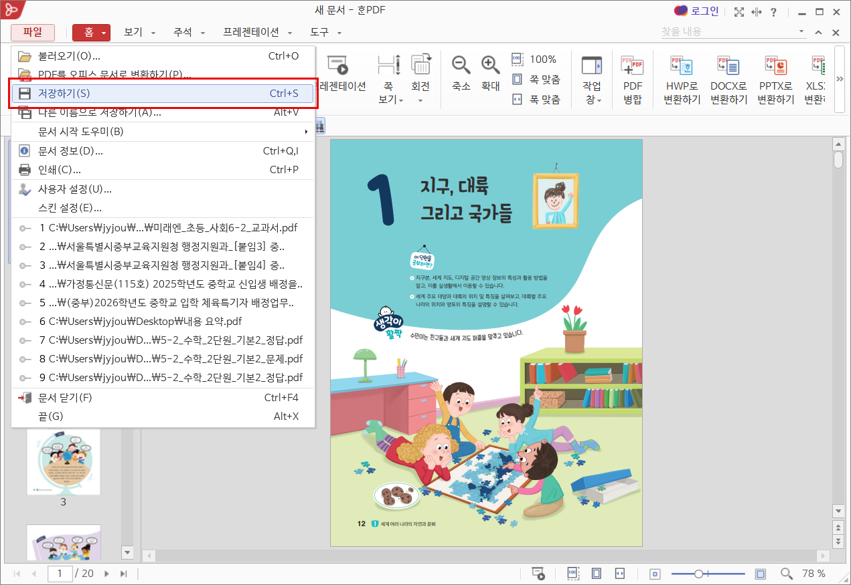Expand the 보기 tab dropdown arrow

[x=153, y=33]
